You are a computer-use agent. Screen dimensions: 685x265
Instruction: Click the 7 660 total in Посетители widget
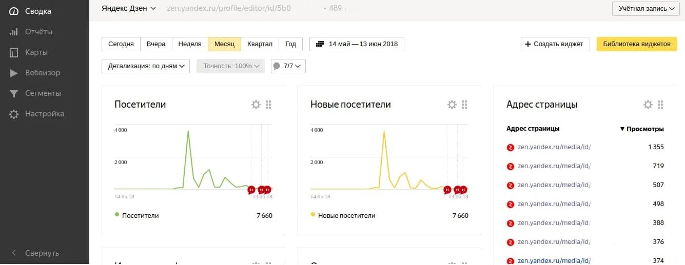pyautogui.click(x=264, y=216)
